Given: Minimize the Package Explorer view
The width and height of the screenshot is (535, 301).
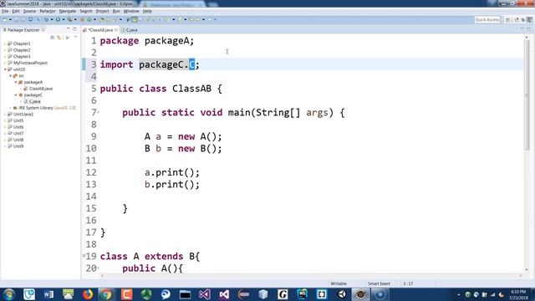Looking at the screenshot, I should coord(69,29).
